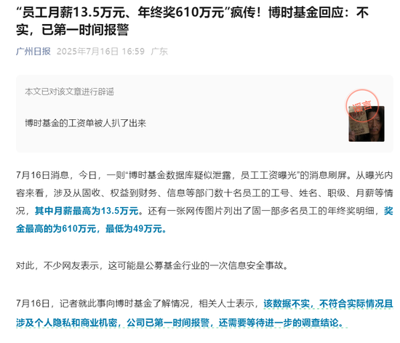Click the highlighted text 其中月薪最高为13.5万元
The width and height of the screenshot is (400, 343).
pos(87,211)
